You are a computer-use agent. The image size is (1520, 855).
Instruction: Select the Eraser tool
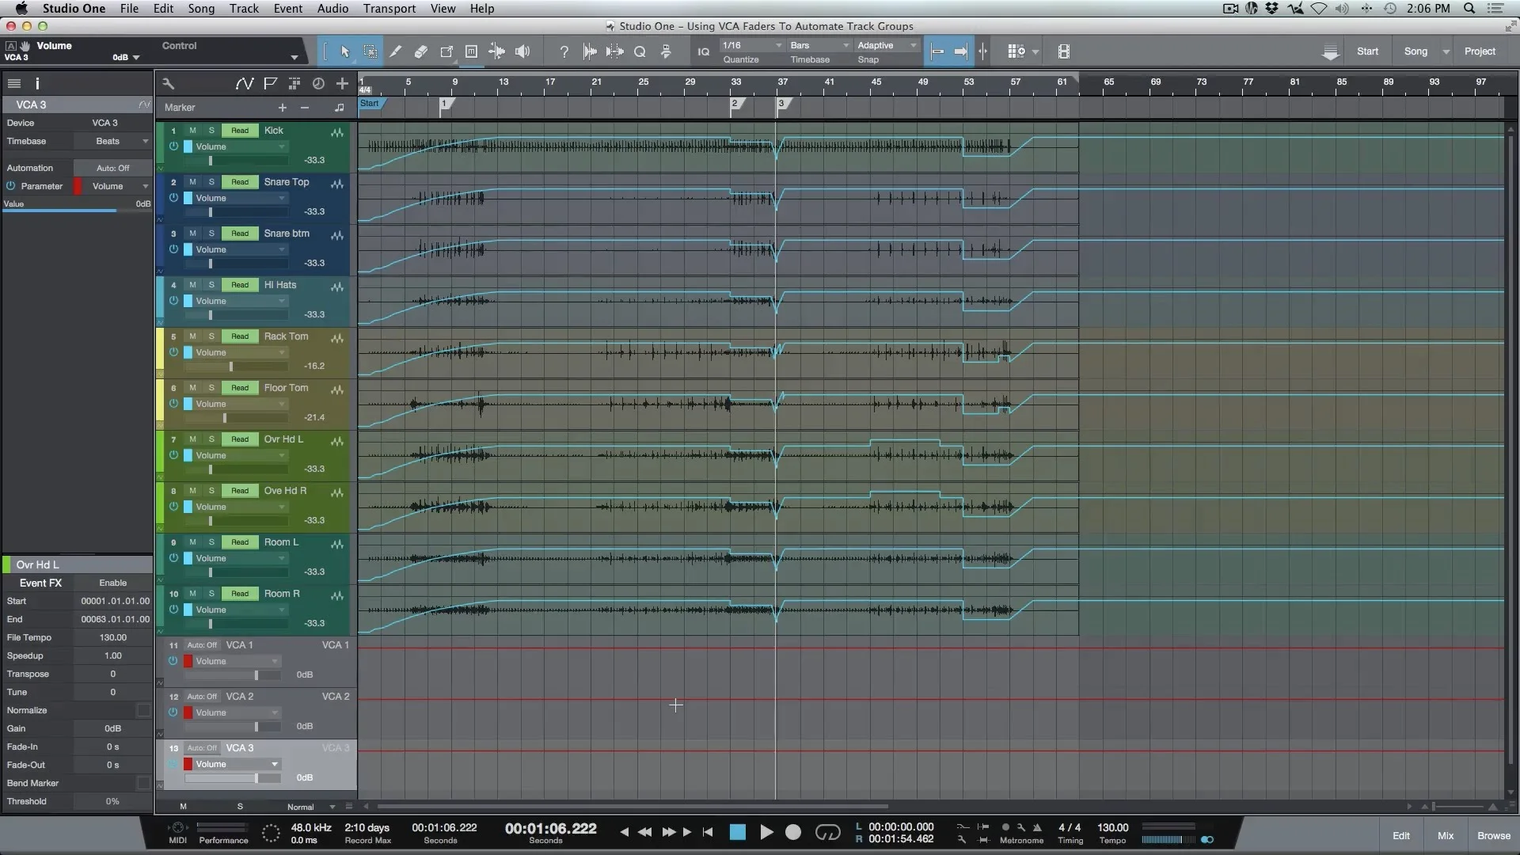click(421, 51)
